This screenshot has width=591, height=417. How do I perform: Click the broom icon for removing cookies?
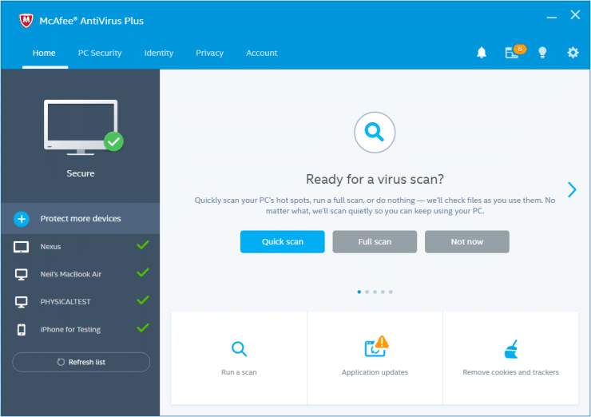click(x=510, y=348)
